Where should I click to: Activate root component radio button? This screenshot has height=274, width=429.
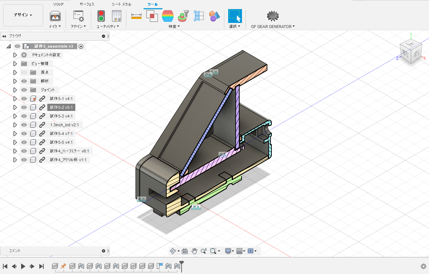coord(81,46)
